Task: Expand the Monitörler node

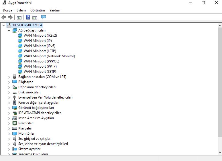Action: coord(9,134)
